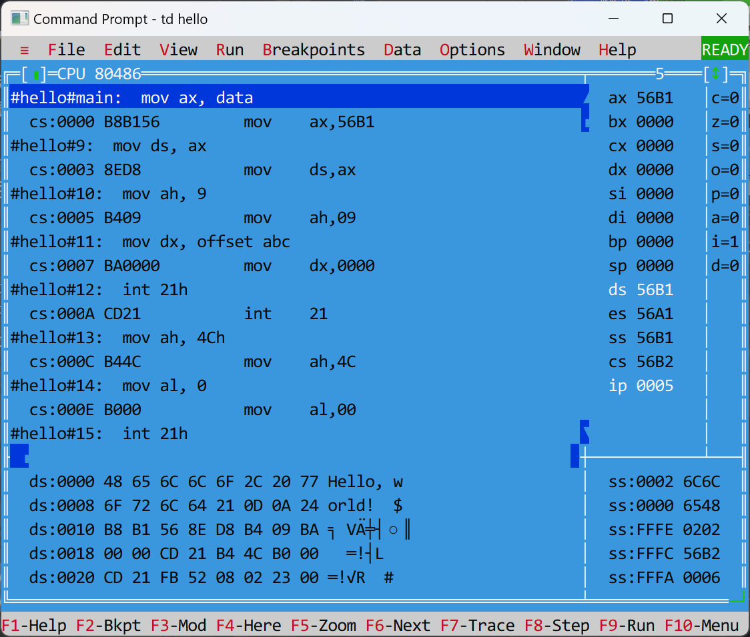The image size is (750, 637).
Task: Select the ax register value 56B1
Action: tap(654, 98)
